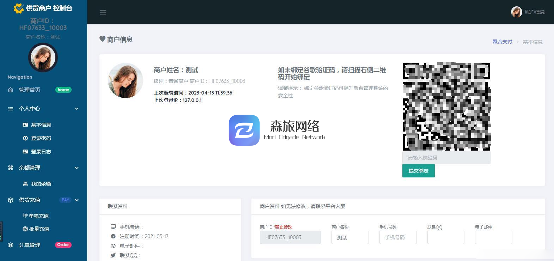
Task: Click the 注册时间：2021-05-17 text
Action: click(x=144, y=236)
